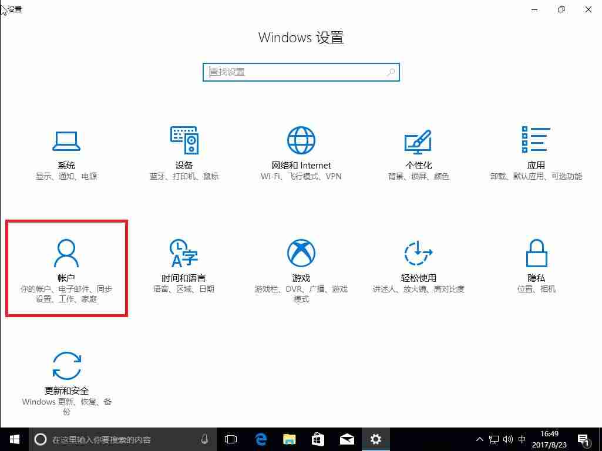
Task: Click the text 显示、通知、电源
Action: 66,177
